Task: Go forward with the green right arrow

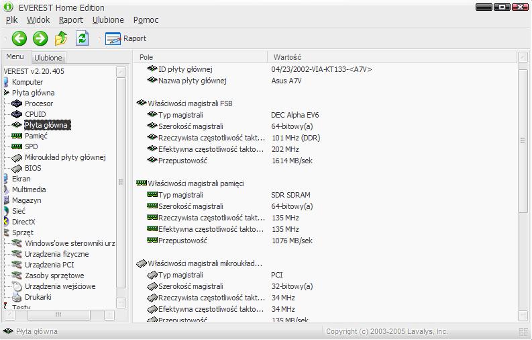Action: click(40, 38)
